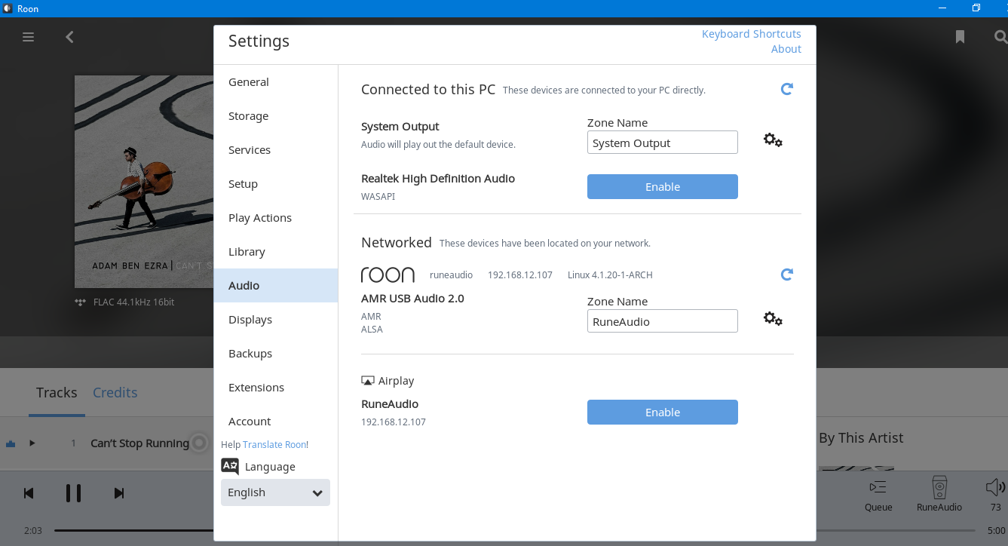Switch to the Credits tab
The image size is (1008, 546).
coord(115,392)
